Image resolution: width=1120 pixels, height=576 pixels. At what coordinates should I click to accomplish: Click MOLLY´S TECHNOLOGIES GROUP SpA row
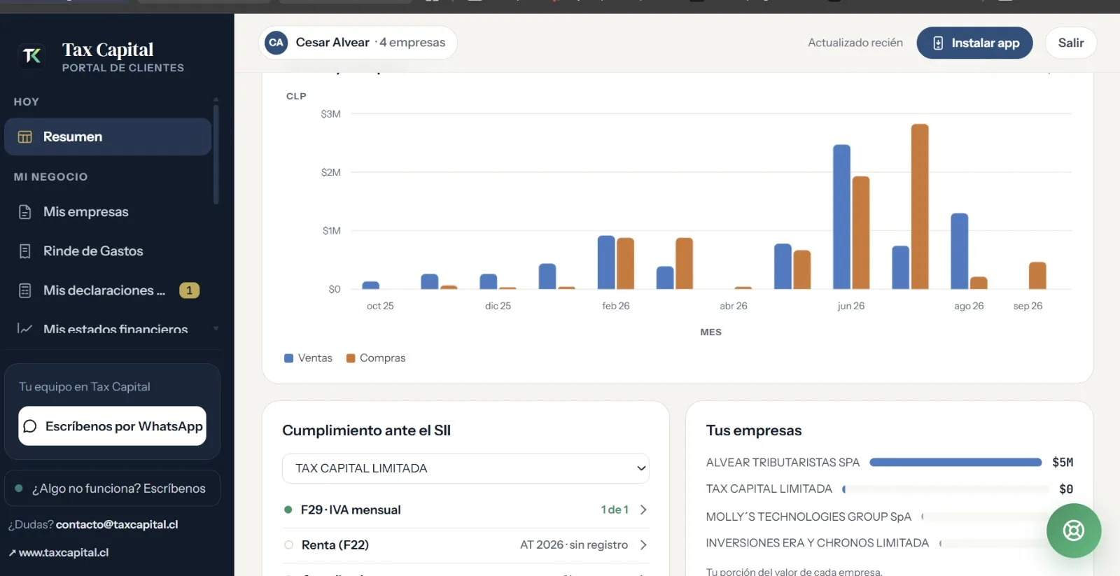pos(889,517)
